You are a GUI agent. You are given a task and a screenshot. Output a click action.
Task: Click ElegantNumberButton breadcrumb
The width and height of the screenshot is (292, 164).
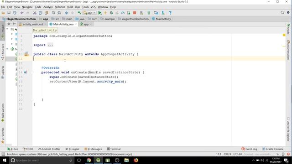[19, 19]
